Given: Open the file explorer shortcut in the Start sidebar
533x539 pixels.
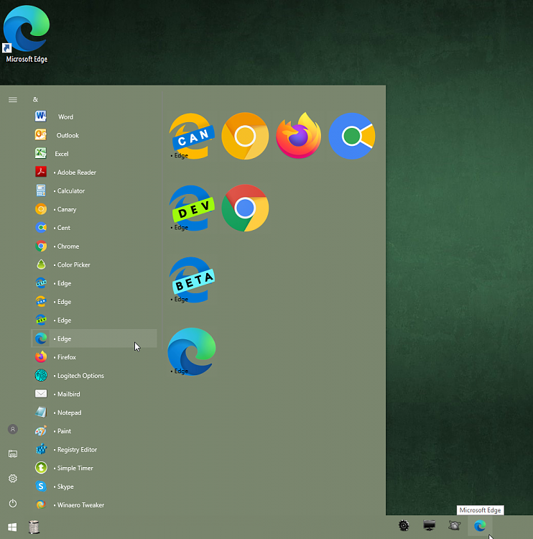Looking at the screenshot, I should point(13,453).
